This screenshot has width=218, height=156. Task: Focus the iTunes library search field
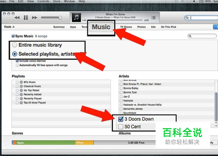203,18
